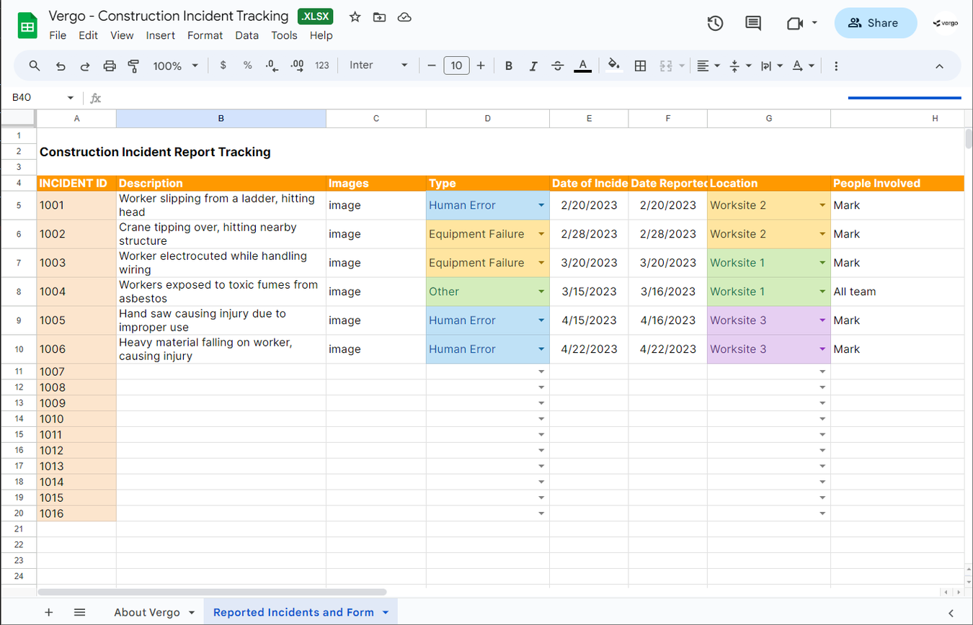Click the Share button
Image resolution: width=973 pixels, height=625 pixels.
coord(874,22)
